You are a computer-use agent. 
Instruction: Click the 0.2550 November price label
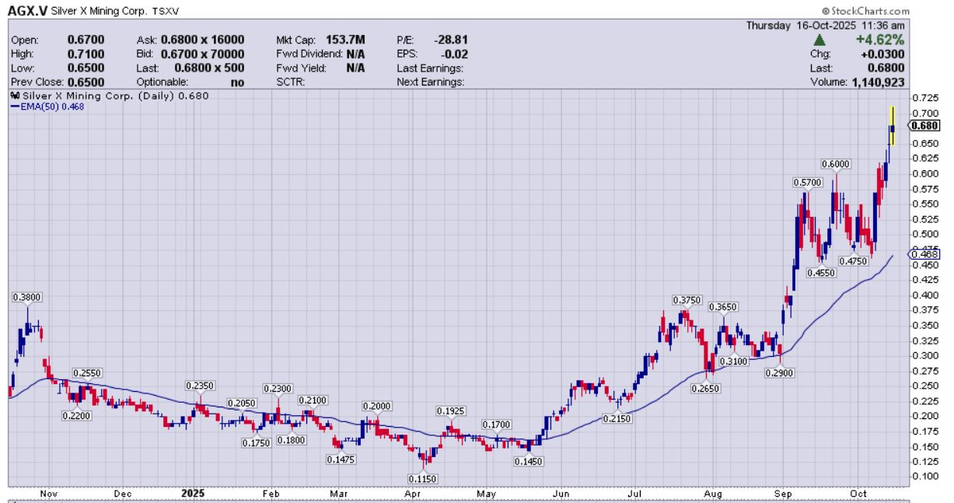[x=88, y=373]
